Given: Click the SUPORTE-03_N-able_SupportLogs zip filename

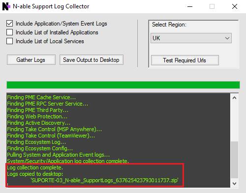Looking at the screenshot, I should [x=105, y=180].
